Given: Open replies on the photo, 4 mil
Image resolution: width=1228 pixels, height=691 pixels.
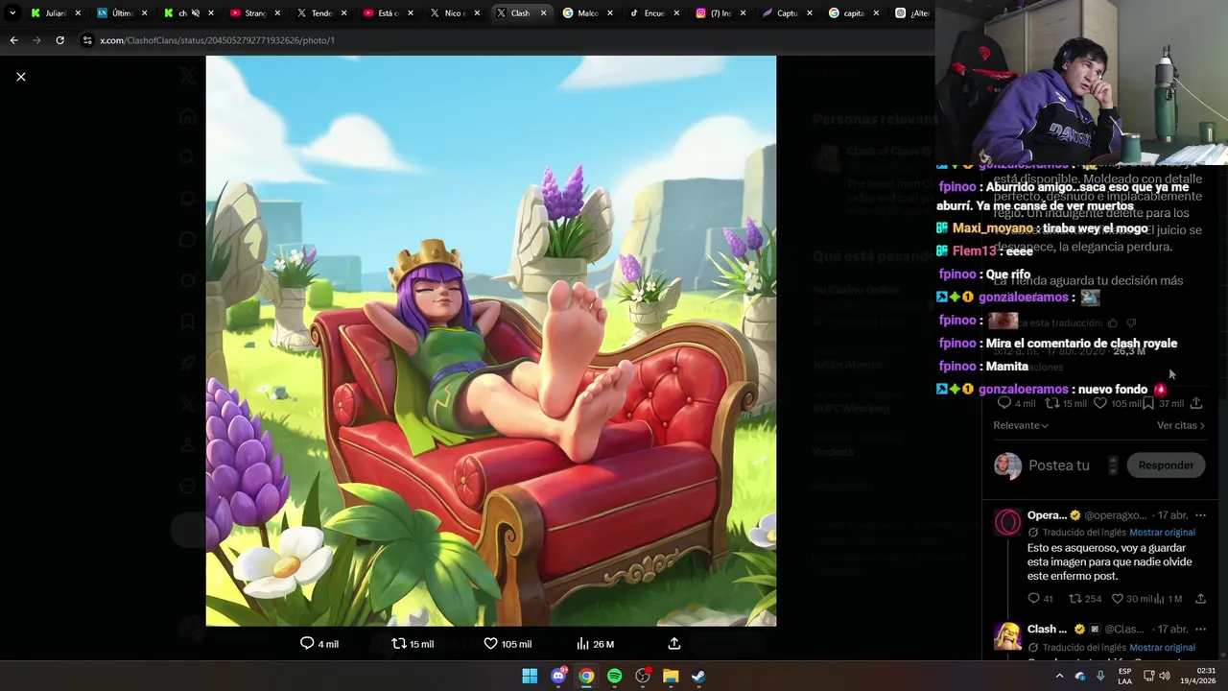Looking at the screenshot, I should click(319, 644).
